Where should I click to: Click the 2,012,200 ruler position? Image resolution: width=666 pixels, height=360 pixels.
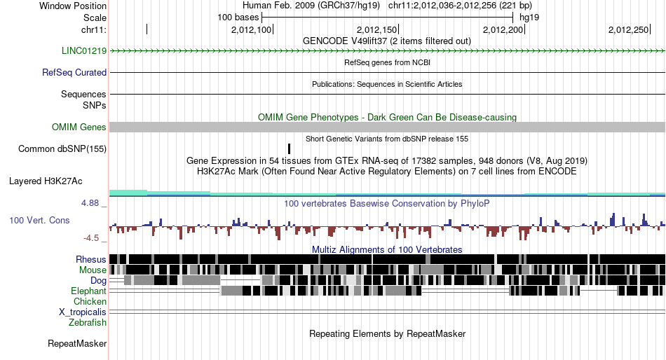(x=503, y=29)
